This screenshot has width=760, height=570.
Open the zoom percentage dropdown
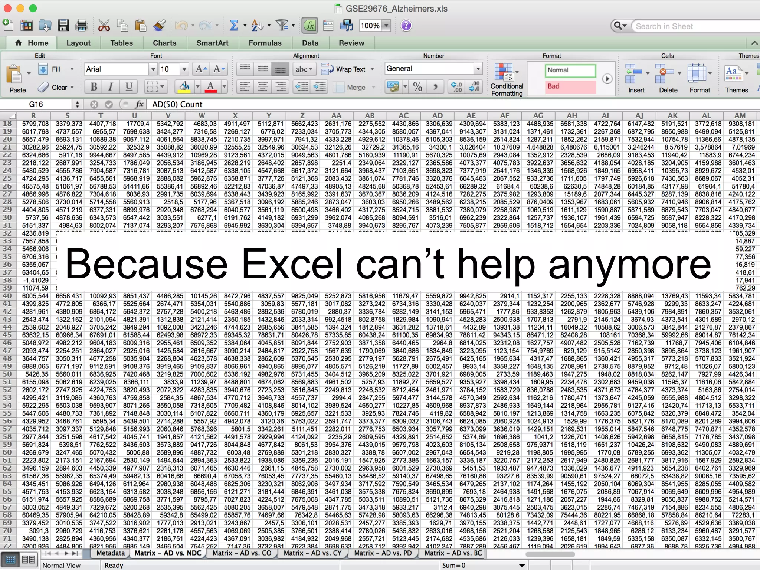(386, 25)
